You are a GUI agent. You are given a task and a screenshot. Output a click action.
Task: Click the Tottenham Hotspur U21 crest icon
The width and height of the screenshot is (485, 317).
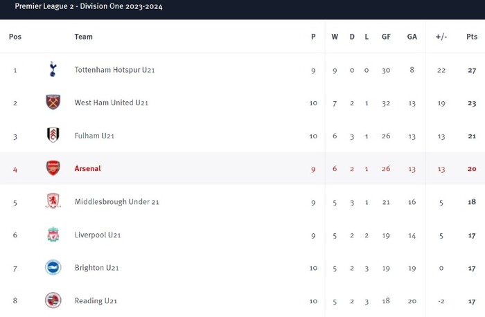point(53,69)
